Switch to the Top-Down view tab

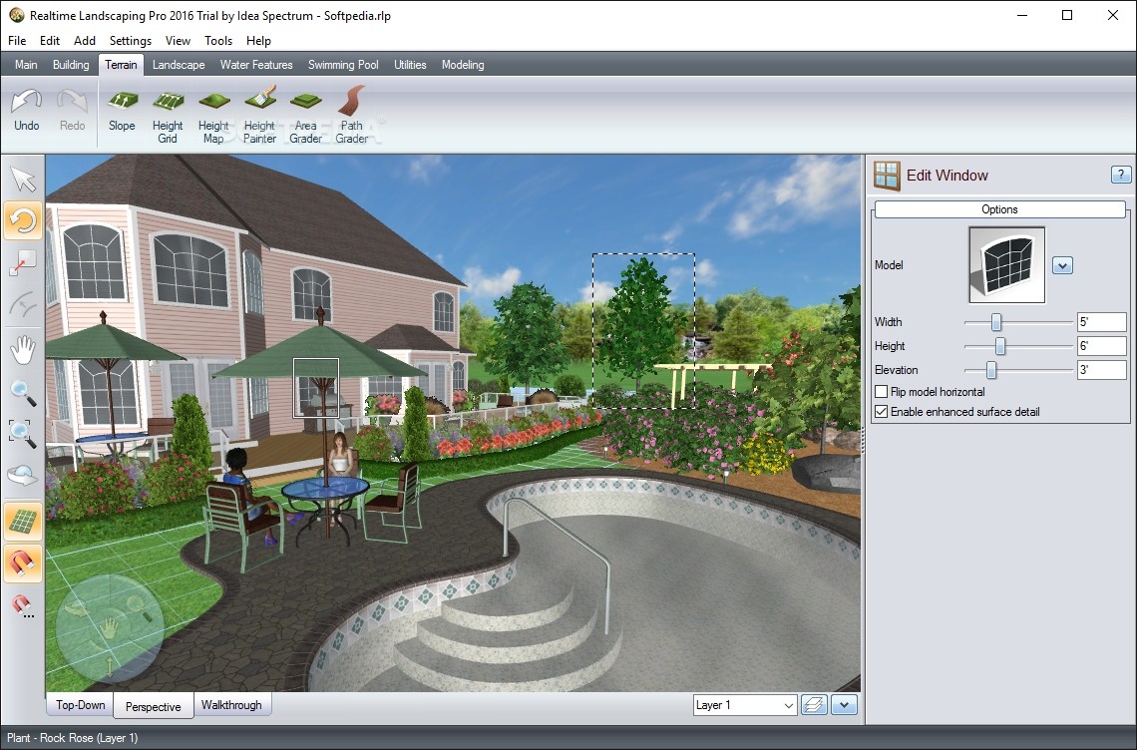tap(79, 705)
